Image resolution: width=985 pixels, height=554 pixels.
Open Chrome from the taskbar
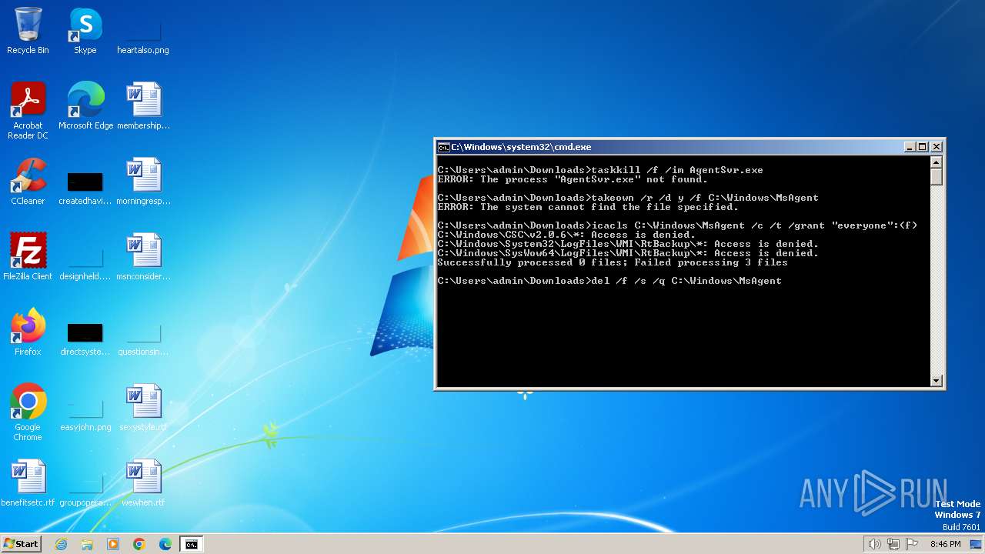click(x=139, y=544)
